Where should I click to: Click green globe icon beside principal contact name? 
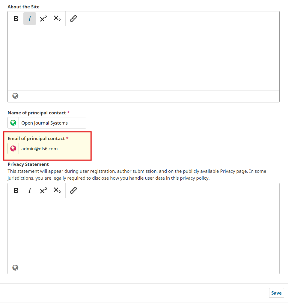[13, 123]
